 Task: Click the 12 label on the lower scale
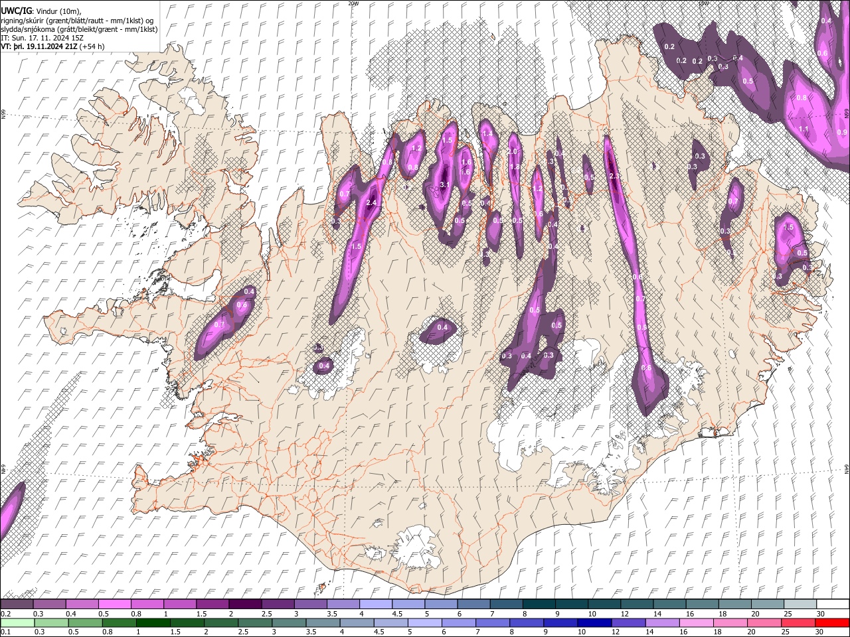click(617, 632)
